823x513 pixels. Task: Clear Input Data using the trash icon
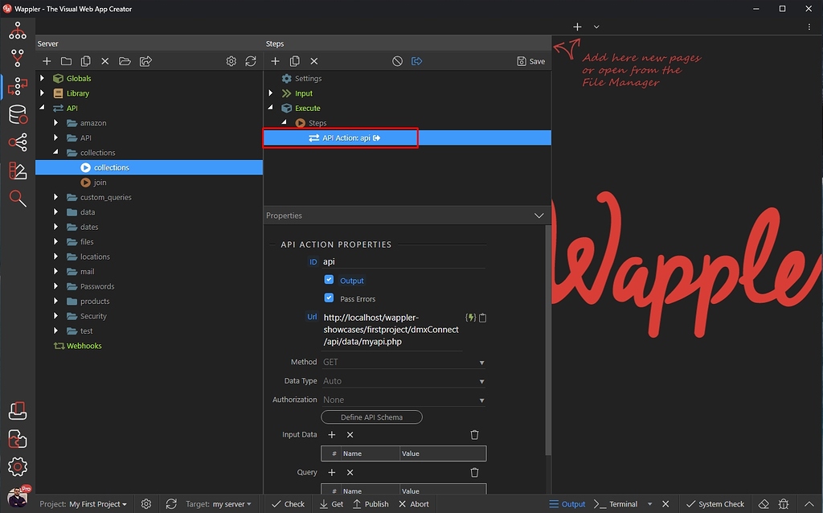click(x=474, y=434)
